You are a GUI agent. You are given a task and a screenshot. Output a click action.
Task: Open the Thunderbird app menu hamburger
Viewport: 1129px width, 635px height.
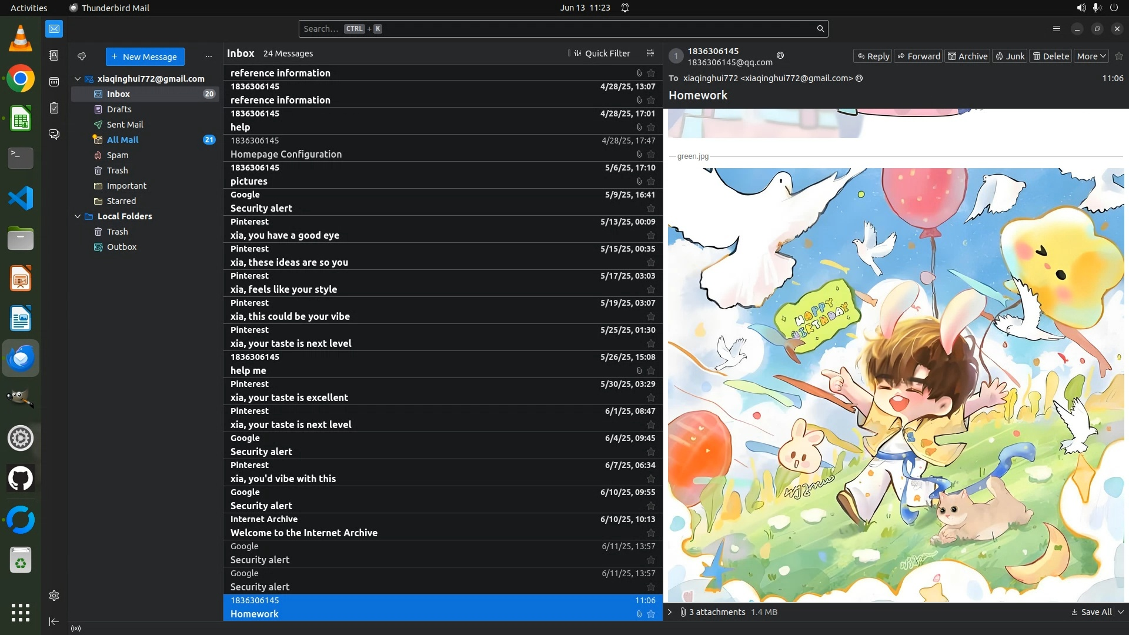pos(1056,29)
